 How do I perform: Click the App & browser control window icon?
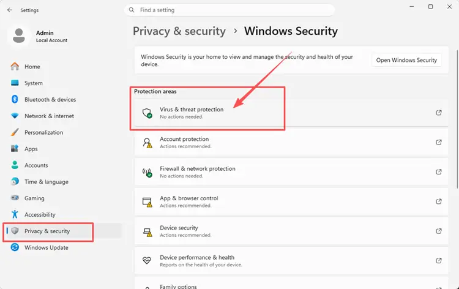147,202
